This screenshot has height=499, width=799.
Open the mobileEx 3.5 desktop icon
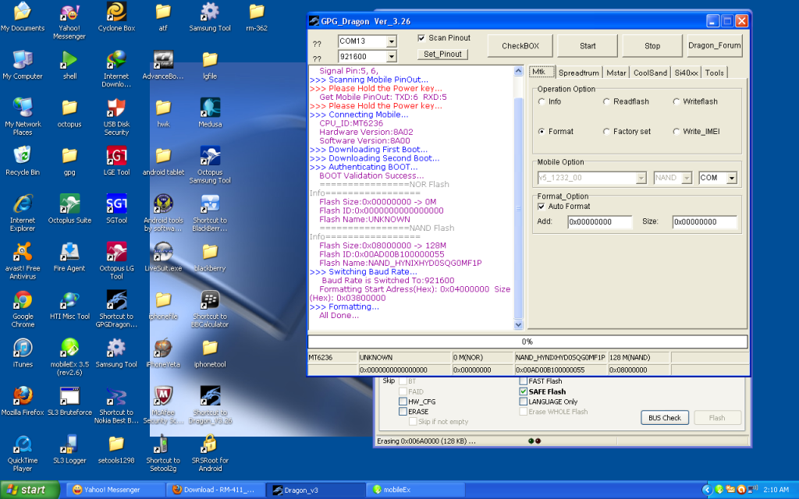coord(69,356)
